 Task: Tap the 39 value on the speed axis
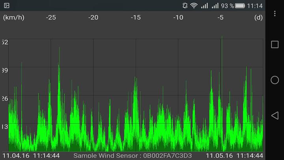coord(5,70)
